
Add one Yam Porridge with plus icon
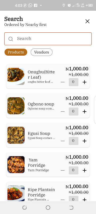(85, 170)
